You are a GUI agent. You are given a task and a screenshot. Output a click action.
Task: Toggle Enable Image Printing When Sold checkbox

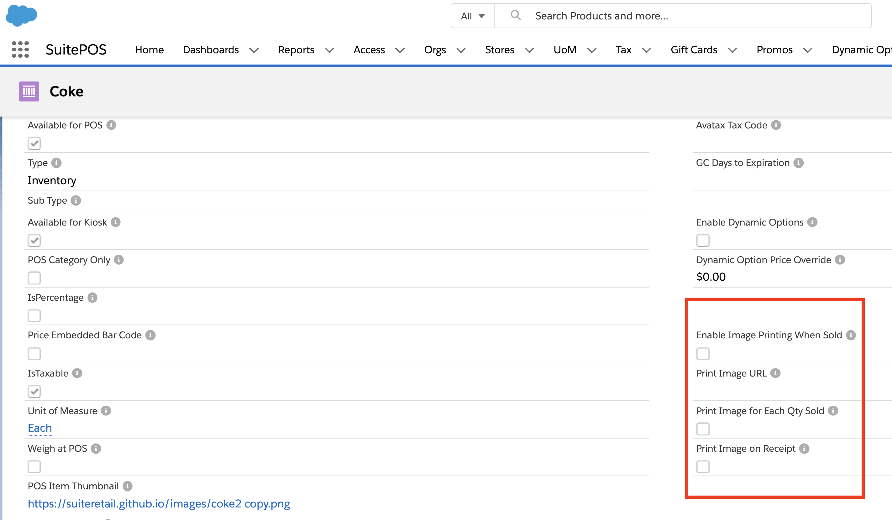click(703, 354)
